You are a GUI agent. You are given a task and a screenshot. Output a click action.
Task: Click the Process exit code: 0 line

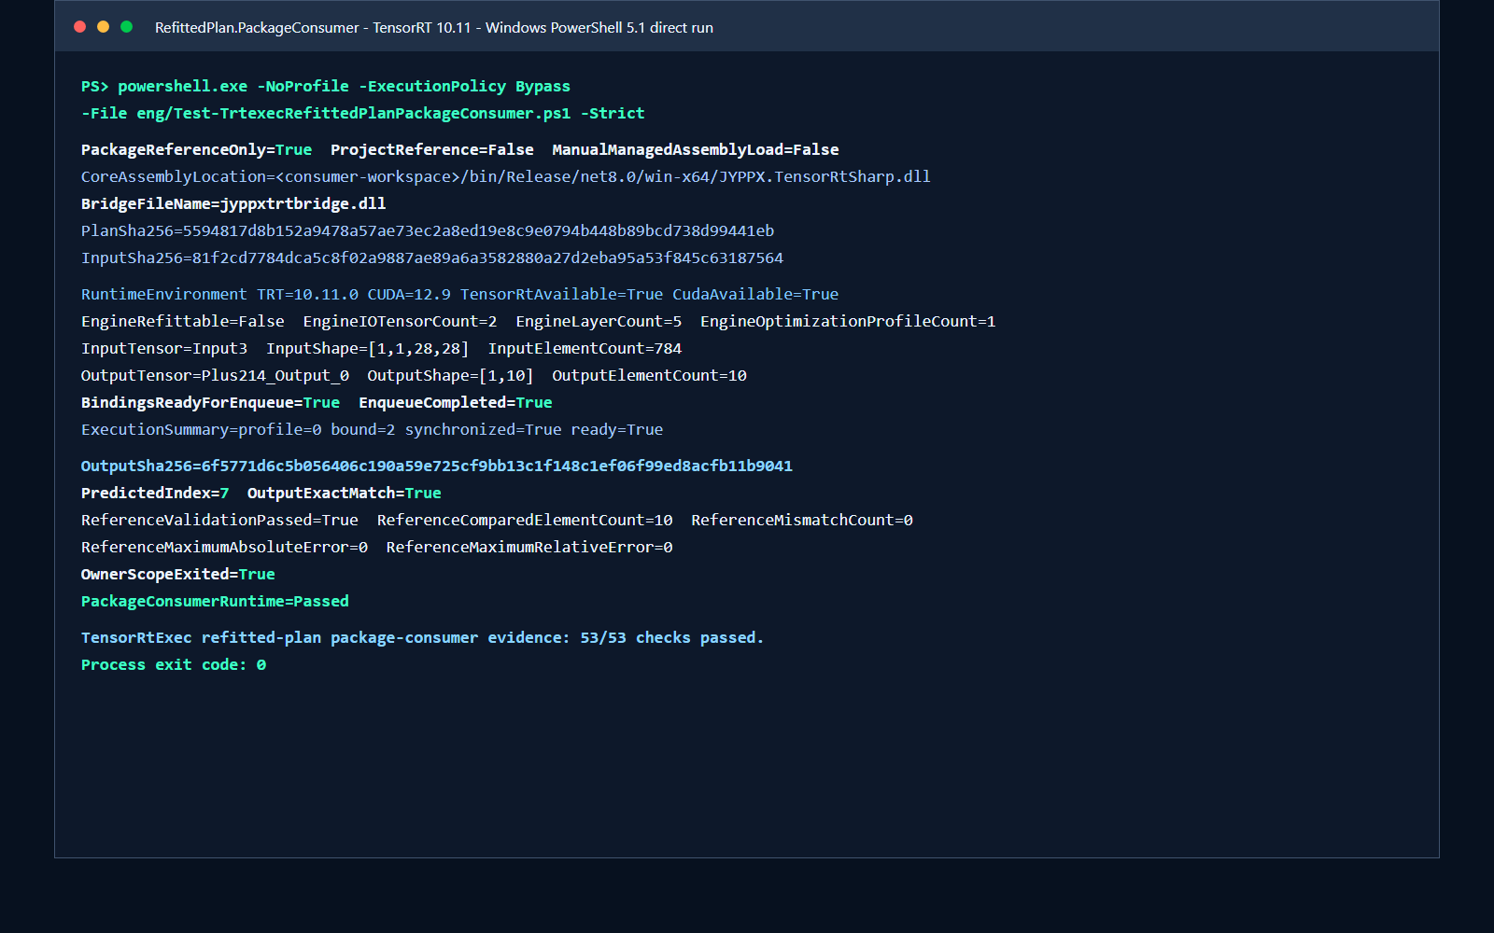(x=174, y=665)
